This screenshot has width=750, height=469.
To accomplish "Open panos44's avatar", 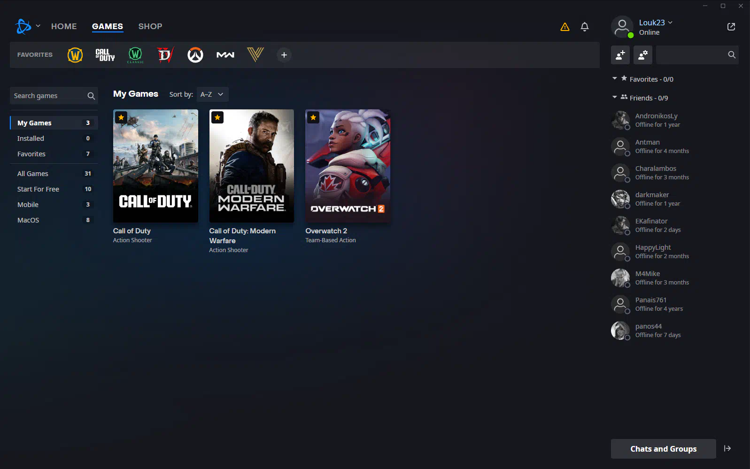I will [620, 331].
